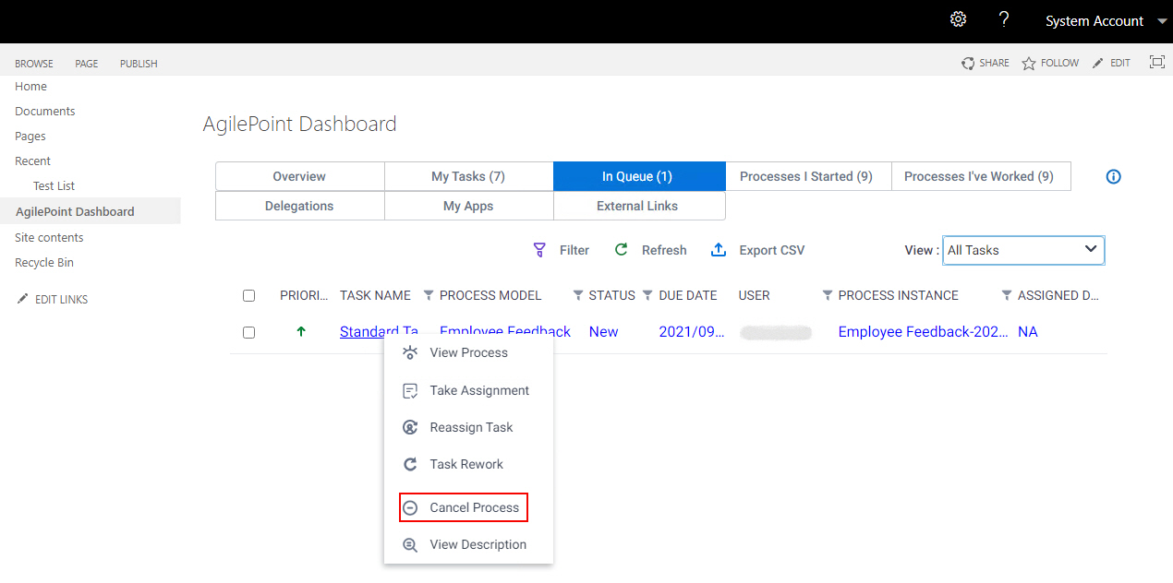Click the DUE DATE column header
This screenshot has height=583, width=1173.
tap(688, 295)
